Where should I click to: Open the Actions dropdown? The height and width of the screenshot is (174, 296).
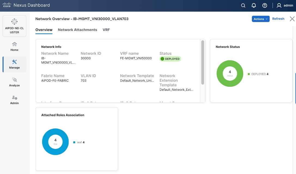[261, 19]
